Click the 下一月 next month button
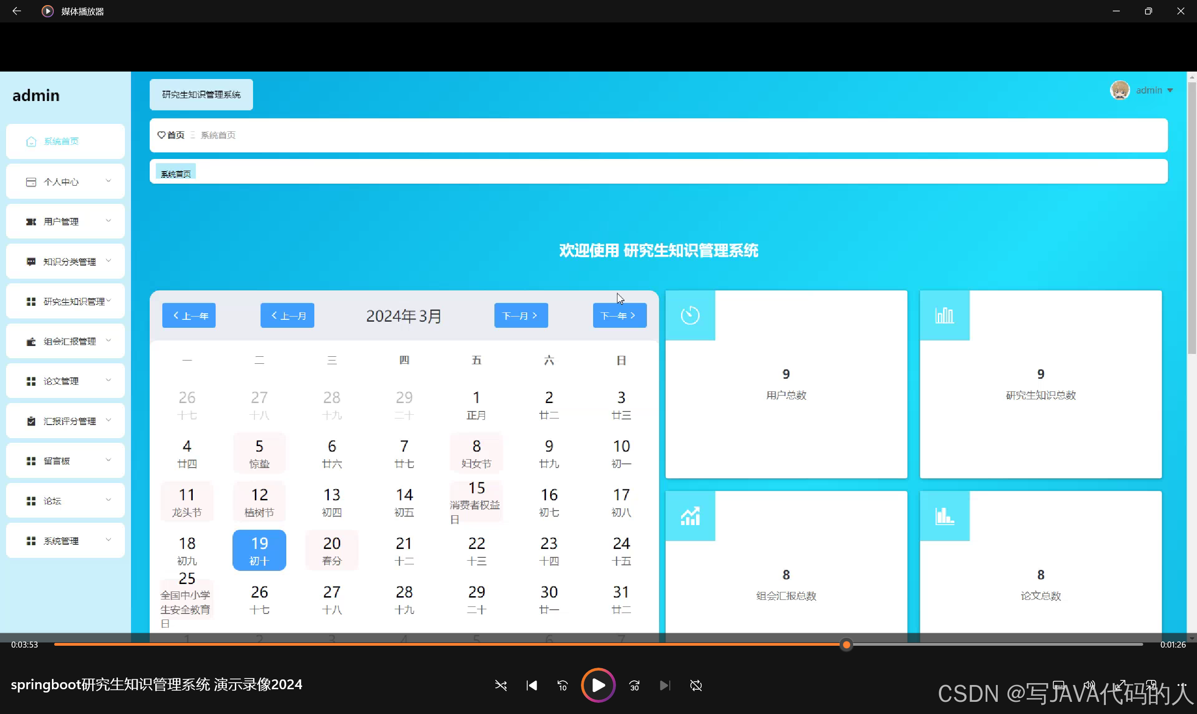 point(521,315)
